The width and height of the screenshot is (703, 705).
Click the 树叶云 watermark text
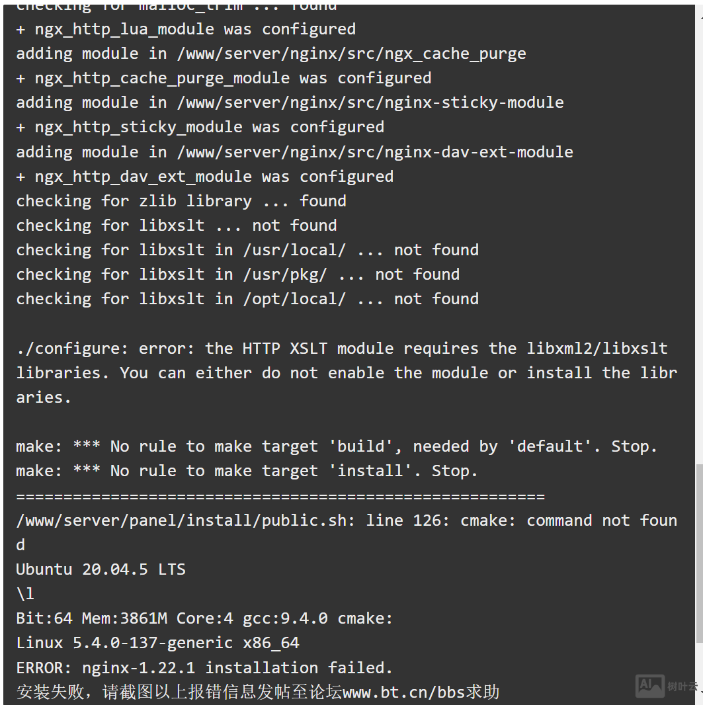681,686
